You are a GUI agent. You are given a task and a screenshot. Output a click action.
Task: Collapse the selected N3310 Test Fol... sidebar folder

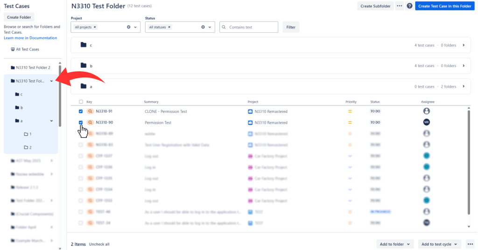pos(51,81)
